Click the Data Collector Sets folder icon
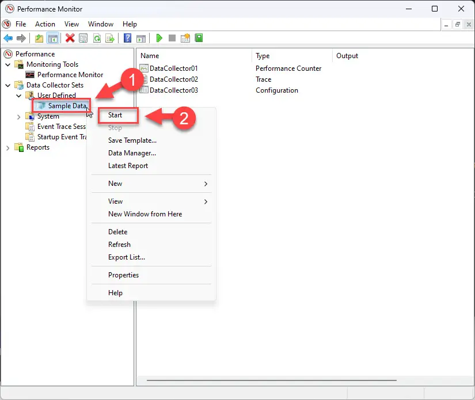Screen dimensions: 475x400 20,85
